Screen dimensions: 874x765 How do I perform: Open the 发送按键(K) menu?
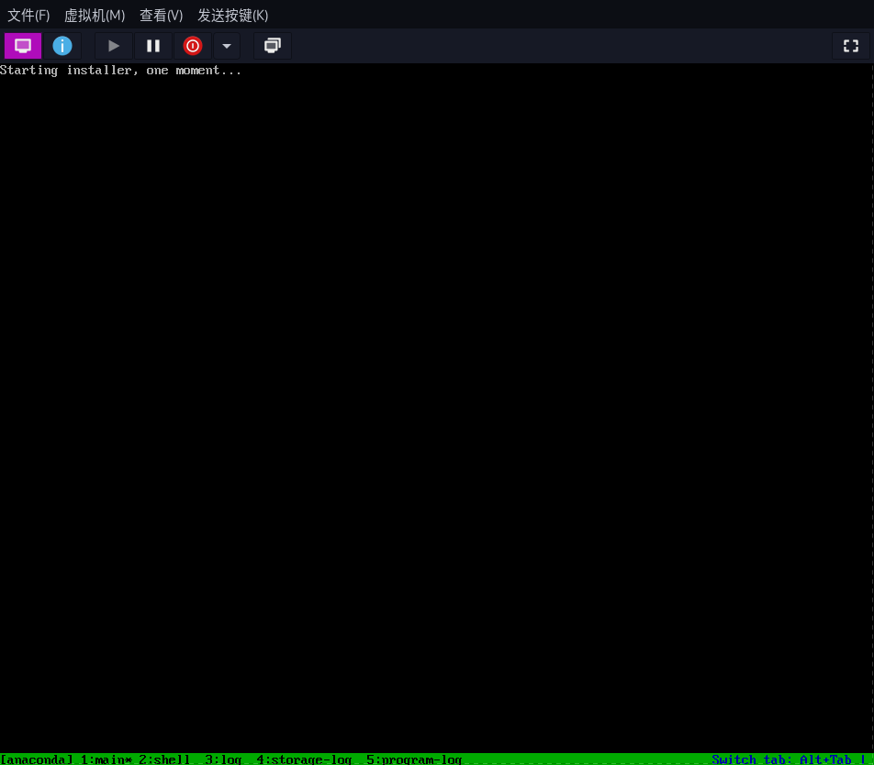[233, 16]
